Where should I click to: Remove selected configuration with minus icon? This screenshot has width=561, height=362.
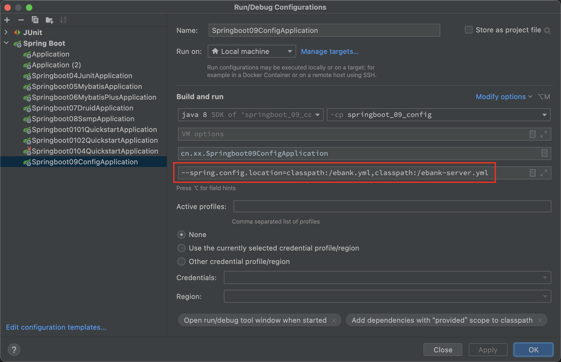(21, 20)
